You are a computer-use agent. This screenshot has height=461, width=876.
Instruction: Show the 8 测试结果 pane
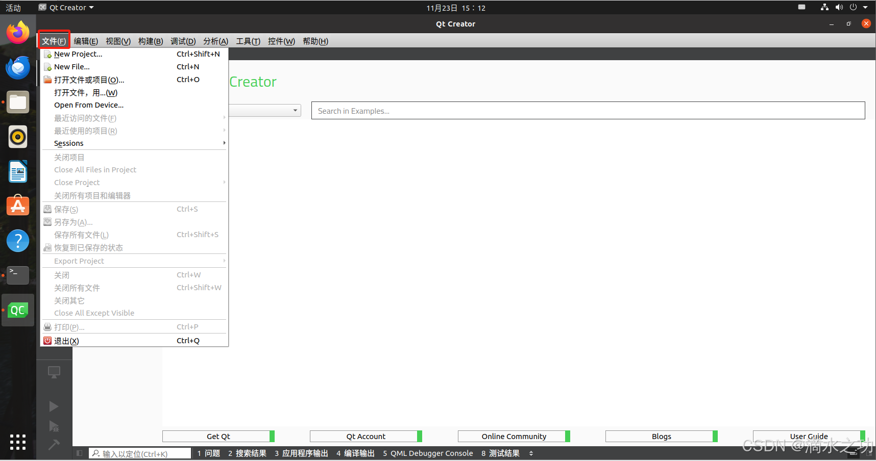pyautogui.click(x=500, y=453)
